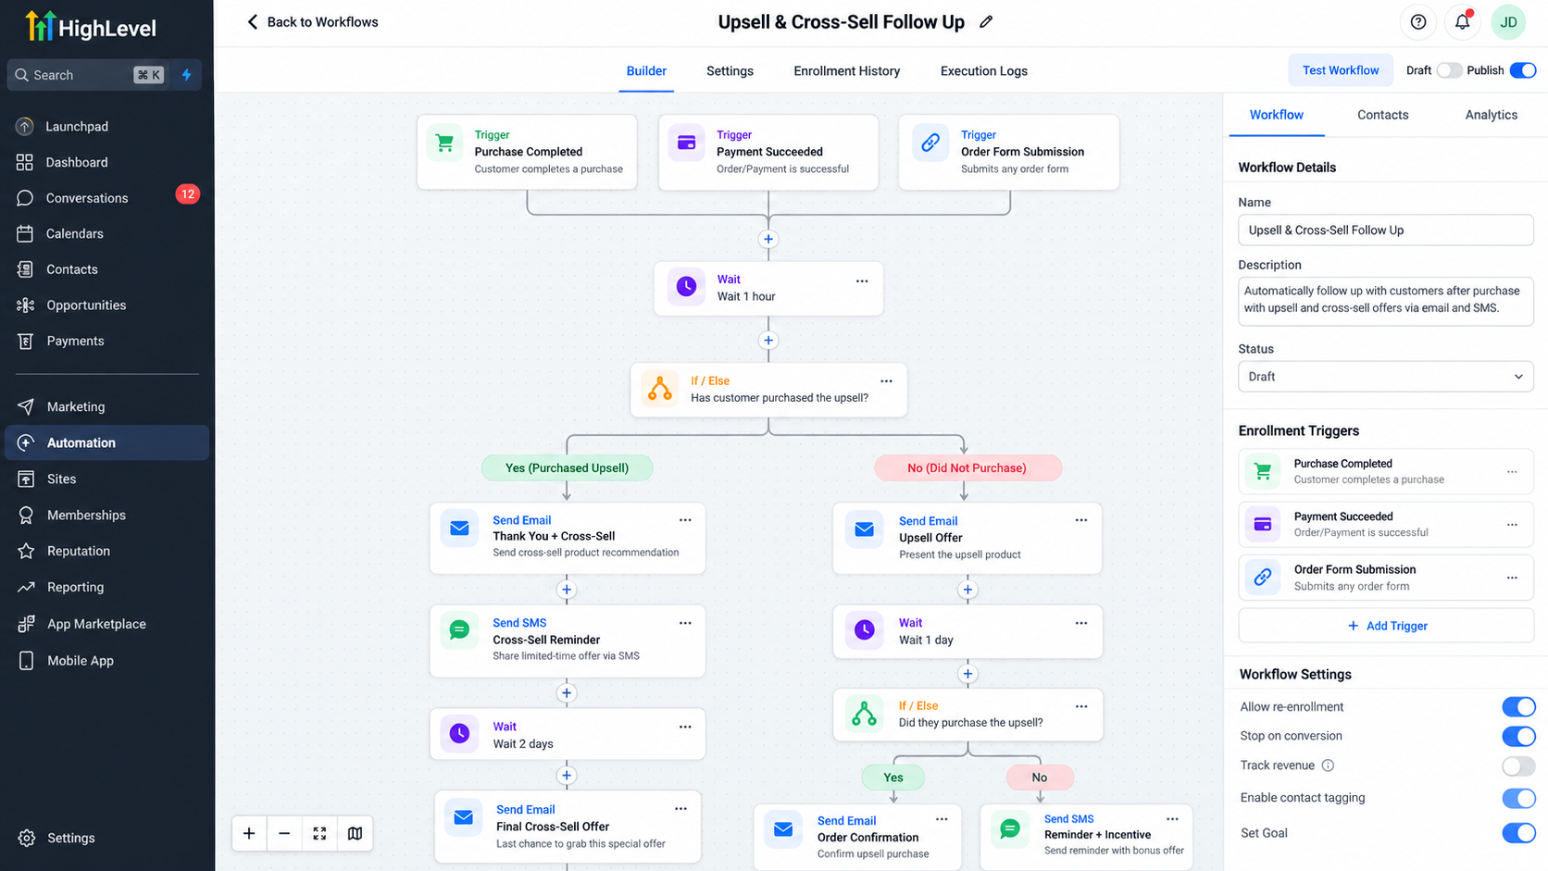Open the Execution Logs tab
The height and width of the screenshot is (871, 1548).
point(983,71)
